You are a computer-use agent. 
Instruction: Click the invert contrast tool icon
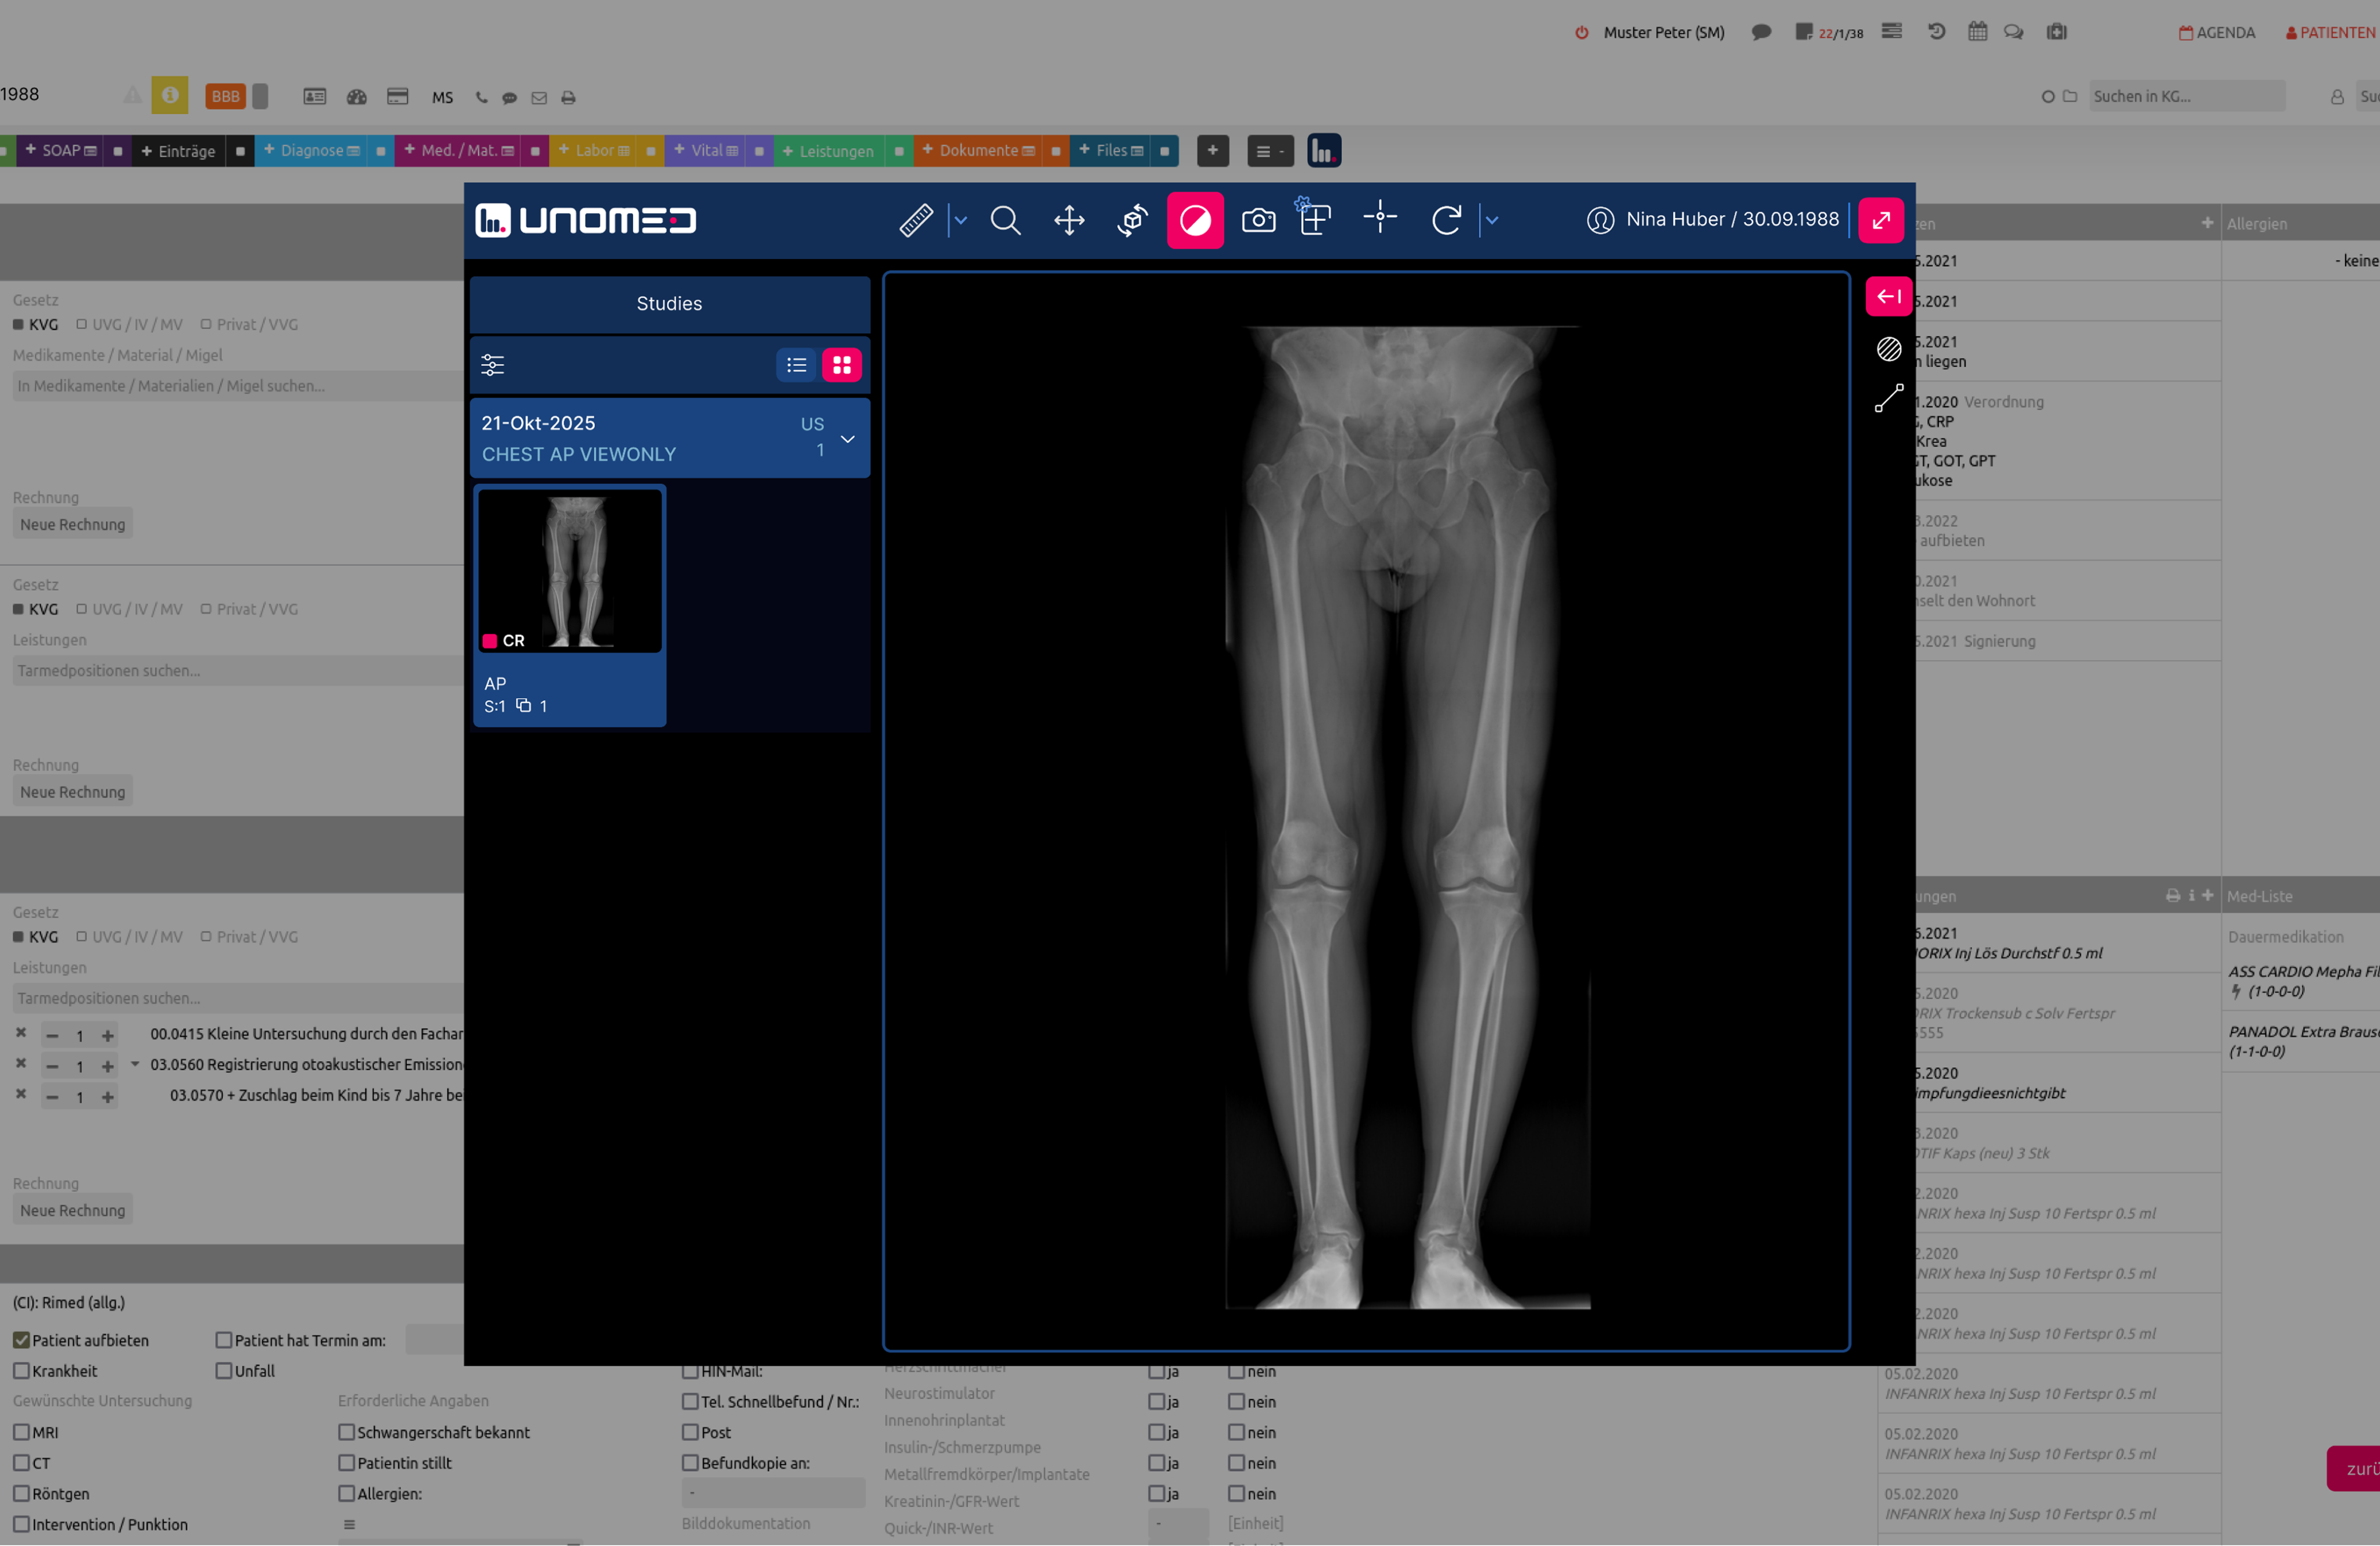(1195, 220)
